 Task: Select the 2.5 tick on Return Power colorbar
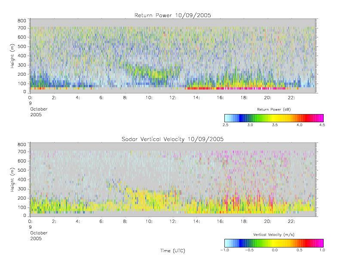click(225, 125)
